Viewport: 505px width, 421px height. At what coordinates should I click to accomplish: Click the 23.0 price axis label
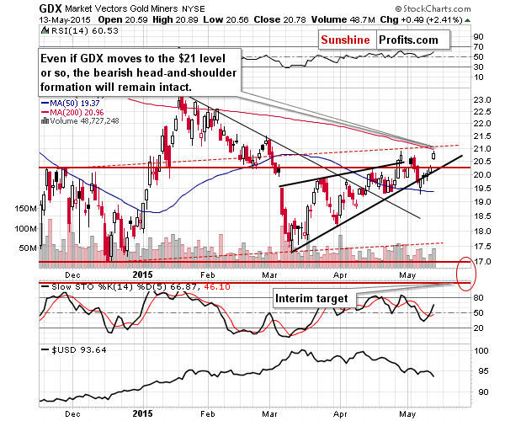pos(482,100)
